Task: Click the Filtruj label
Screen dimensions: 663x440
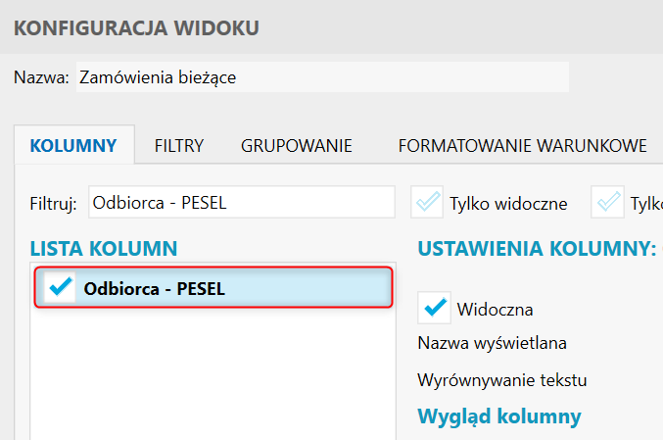Action: click(54, 204)
